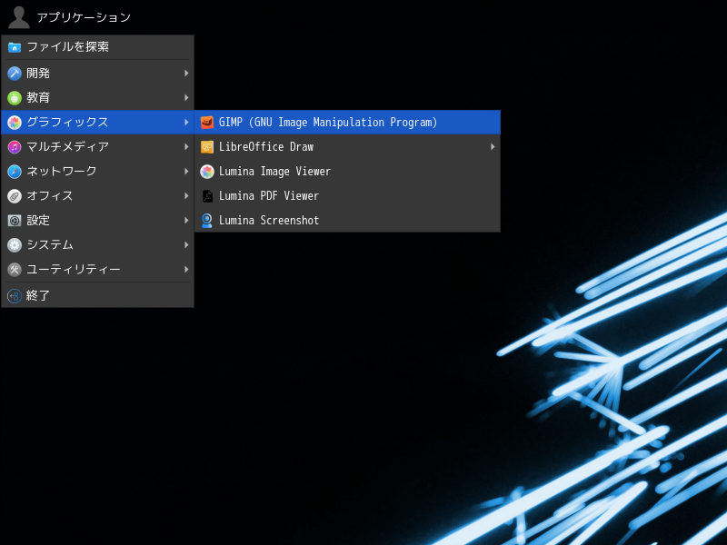This screenshot has width=727, height=545.
Task: Expand the LibreOffice Draw submenu arrow
Action: coord(493,146)
